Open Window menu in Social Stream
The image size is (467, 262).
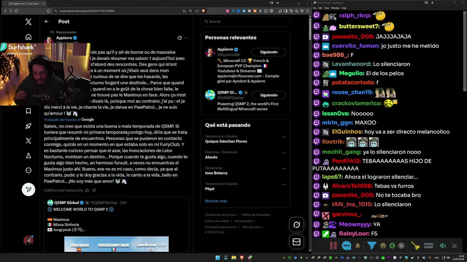(335, 8)
